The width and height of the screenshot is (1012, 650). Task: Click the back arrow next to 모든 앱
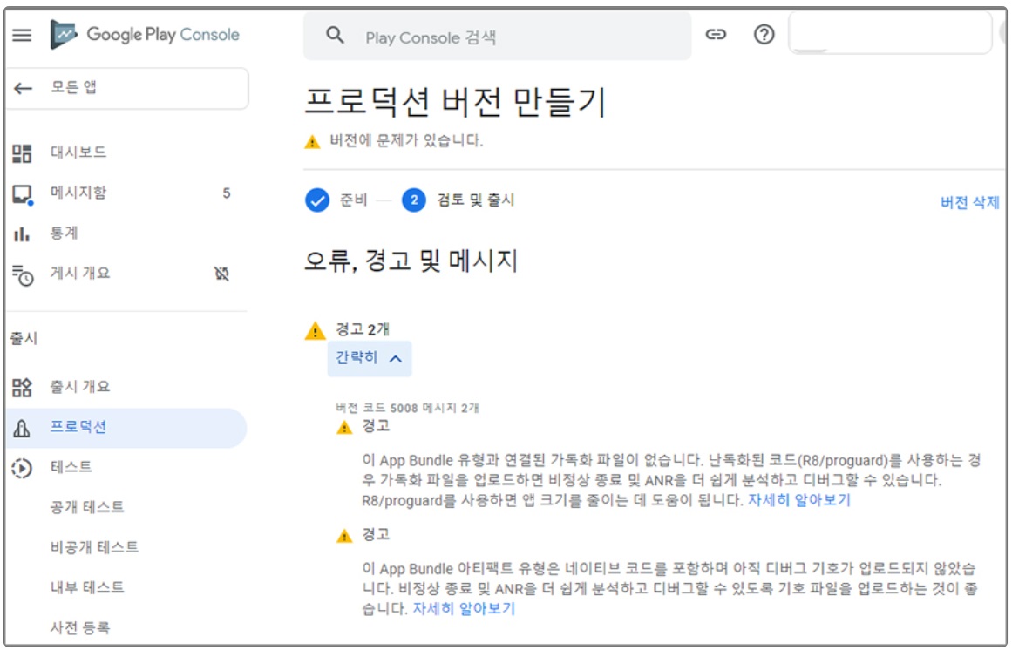coord(24,88)
